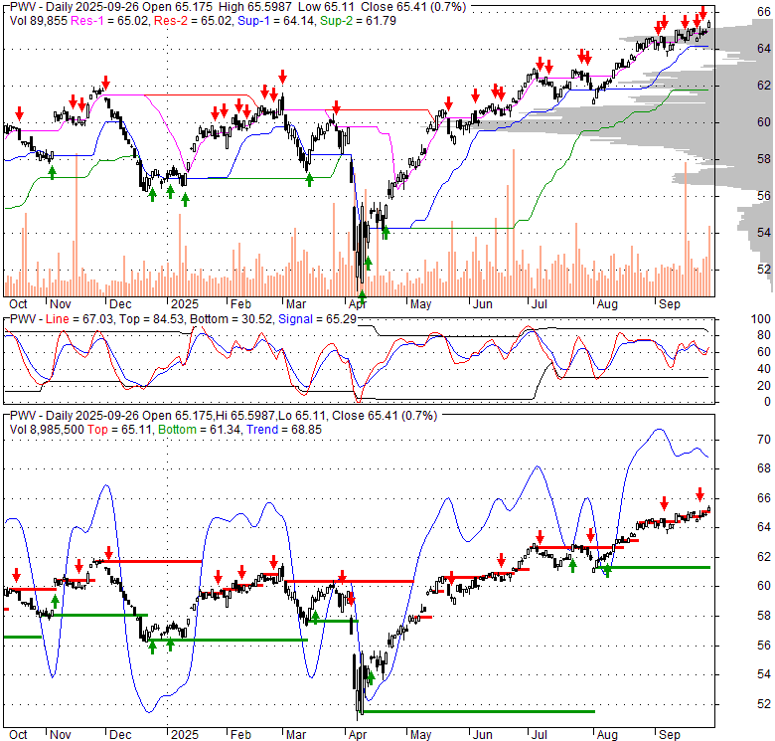Click the Nov label on the top chart axis

pyautogui.click(x=61, y=304)
